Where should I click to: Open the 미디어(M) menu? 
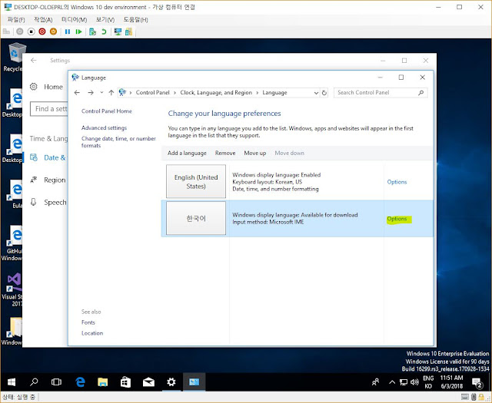tap(74, 20)
